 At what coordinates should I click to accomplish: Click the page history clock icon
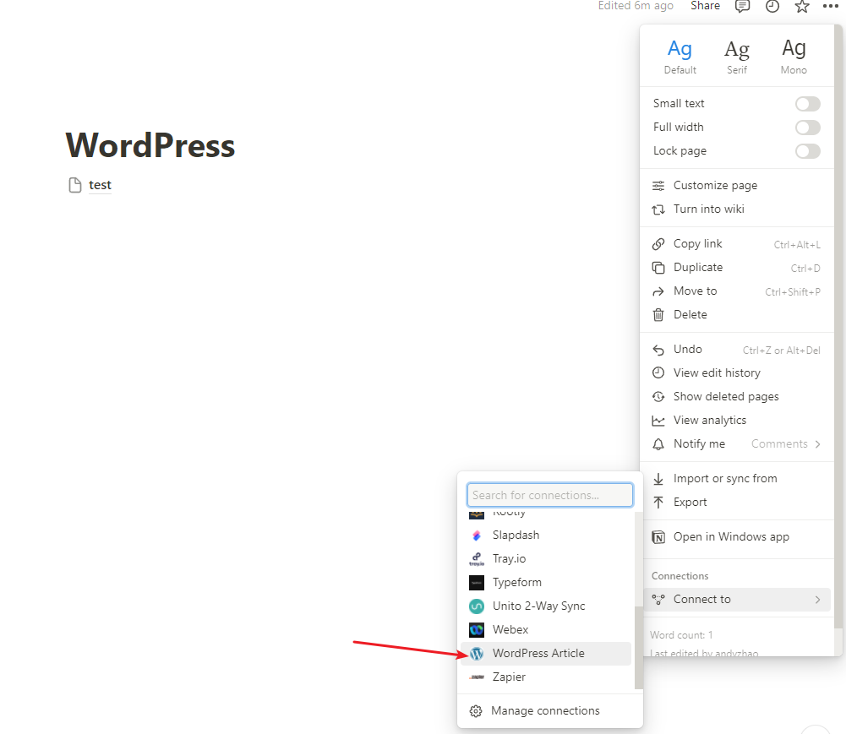pos(772,7)
